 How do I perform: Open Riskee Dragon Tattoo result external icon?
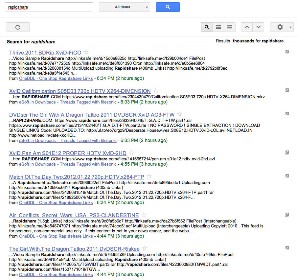287,248
